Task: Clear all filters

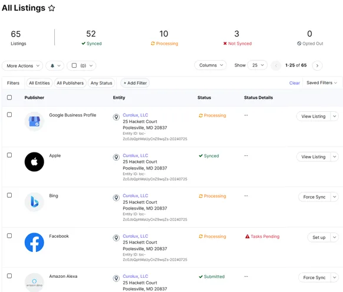Action: 295,83
